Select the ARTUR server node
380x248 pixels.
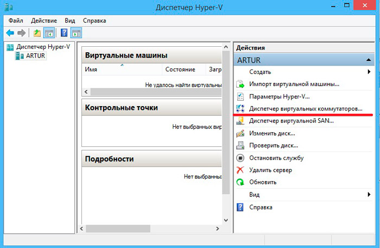(x=35, y=56)
